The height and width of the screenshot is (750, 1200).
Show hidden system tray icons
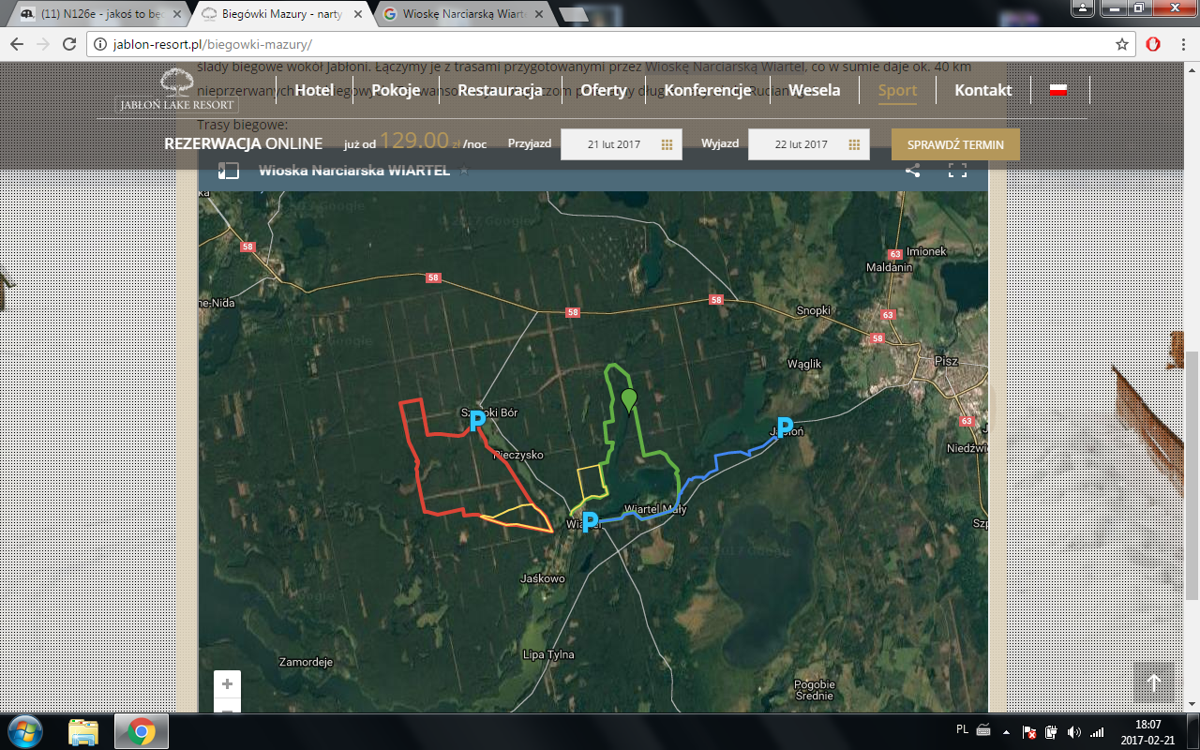click(1006, 731)
